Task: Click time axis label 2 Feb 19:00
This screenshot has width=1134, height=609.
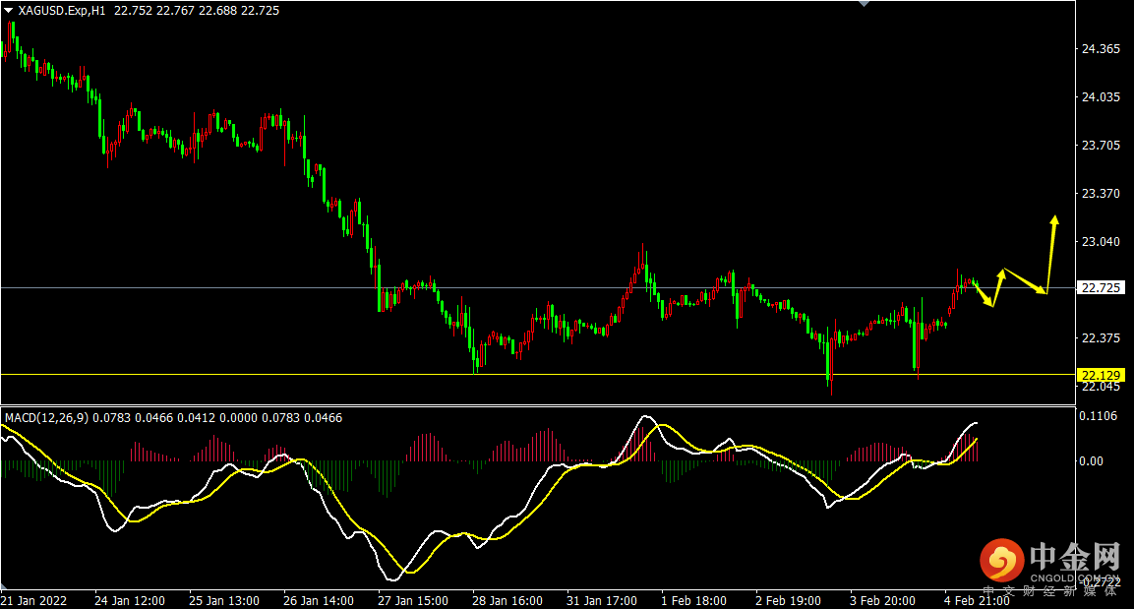Action: click(789, 601)
